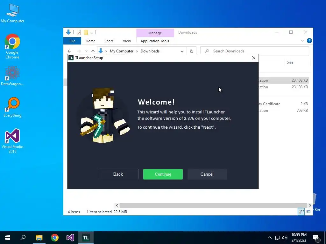Show hidden system tray icons
Viewport: 326px width, 244px height.
269,238
